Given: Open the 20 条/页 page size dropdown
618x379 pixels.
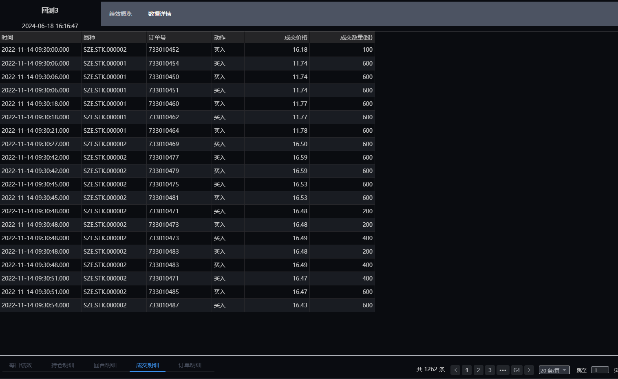Looking at the screenshot, I should click(x=554, y=370).
